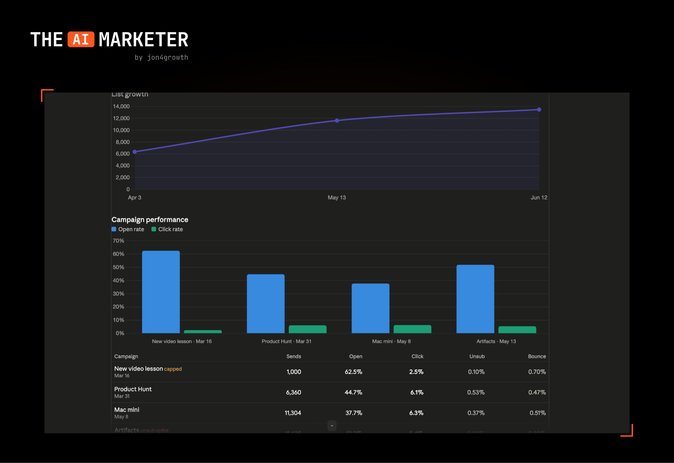Click the green click rate bar for Artifacts
The width and height of the screenshot is (674, 463).
pyautogui.click(x=517, y=330)
